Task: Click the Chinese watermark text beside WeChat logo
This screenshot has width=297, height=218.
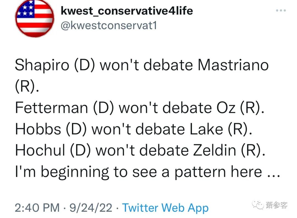Action: coord(276,205)
